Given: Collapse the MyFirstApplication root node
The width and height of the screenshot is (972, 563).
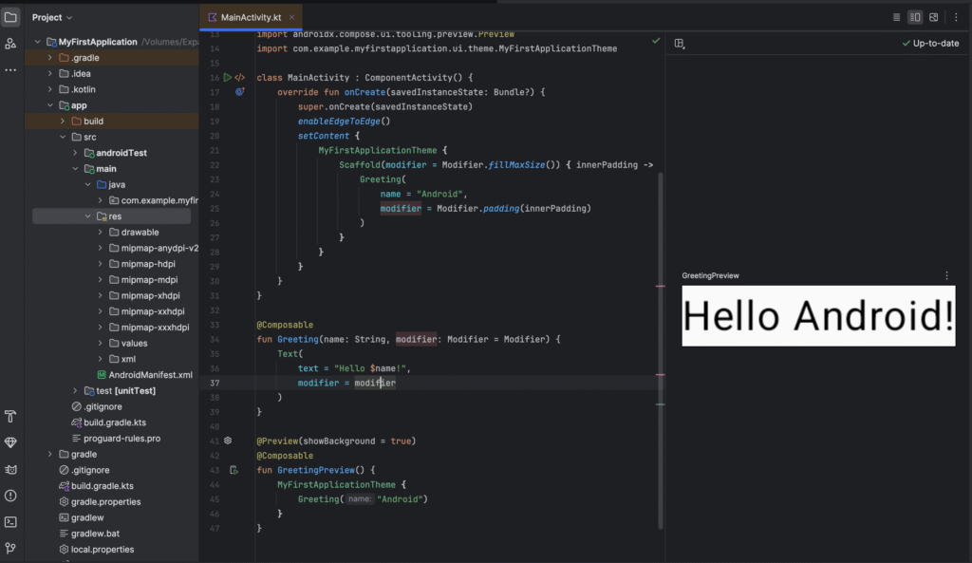Looking at the screenshot, I should (38, 42).
